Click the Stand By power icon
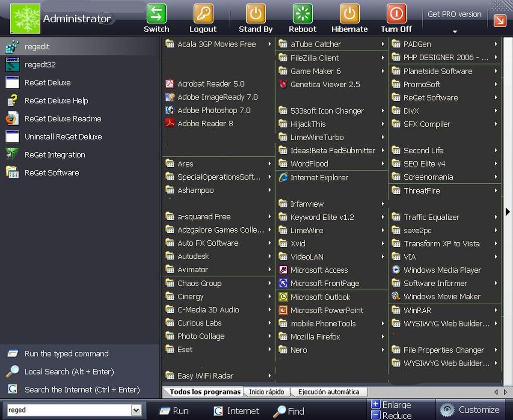513x420 pixels. point(255,14)
